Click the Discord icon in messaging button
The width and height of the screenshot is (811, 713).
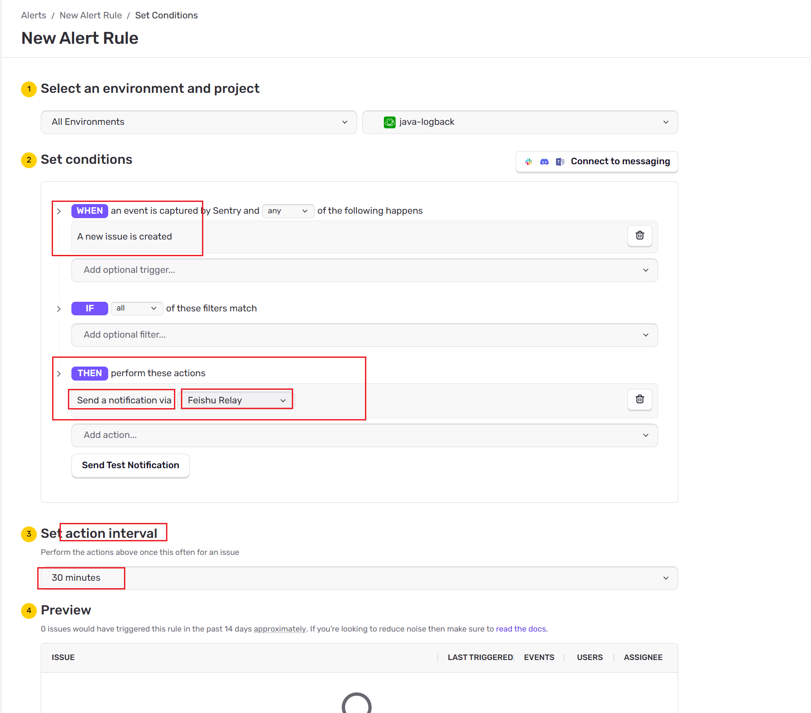544,162
